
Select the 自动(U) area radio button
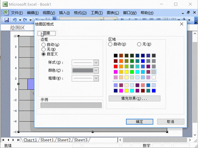coord(110,44)
